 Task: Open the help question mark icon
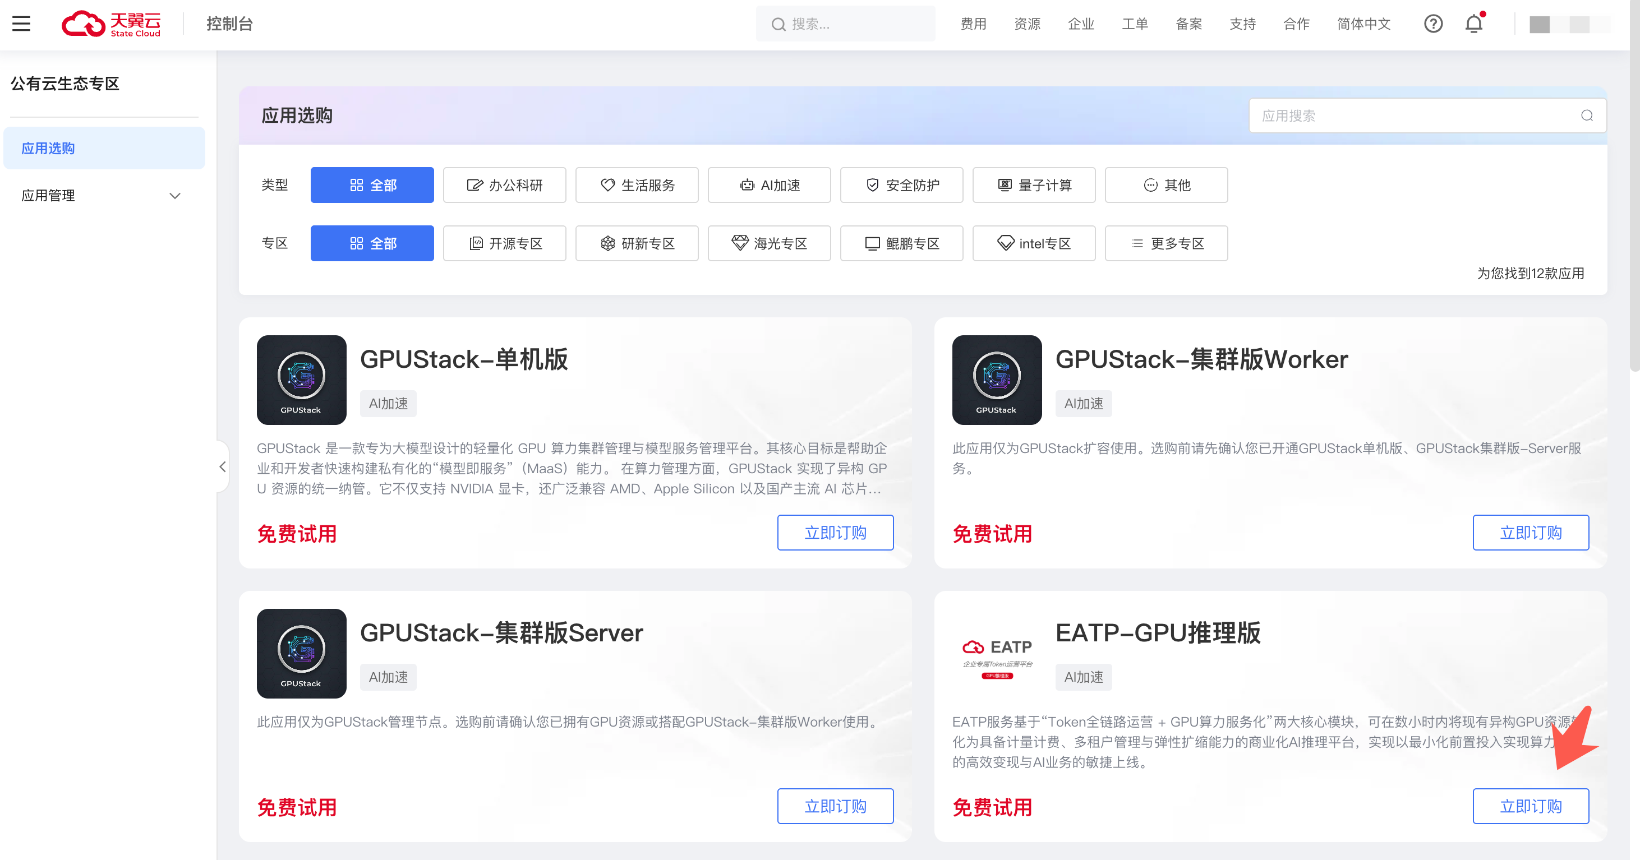coord(1433,24)
